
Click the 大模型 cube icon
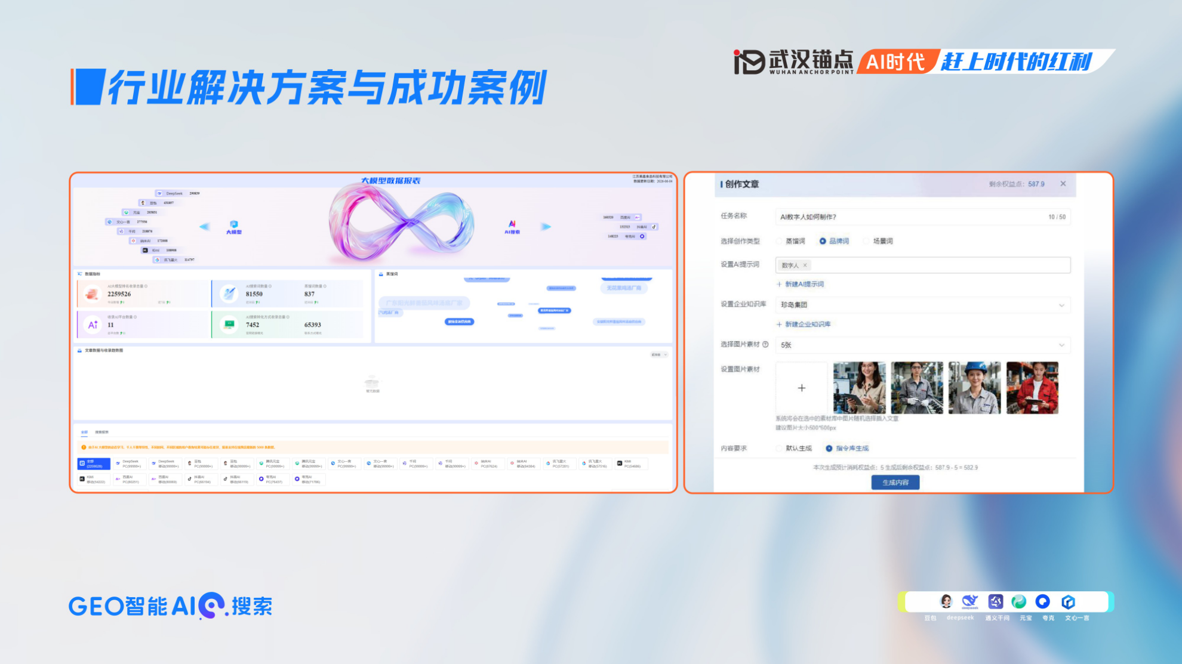pyautogui.click(x=233, y=224)
